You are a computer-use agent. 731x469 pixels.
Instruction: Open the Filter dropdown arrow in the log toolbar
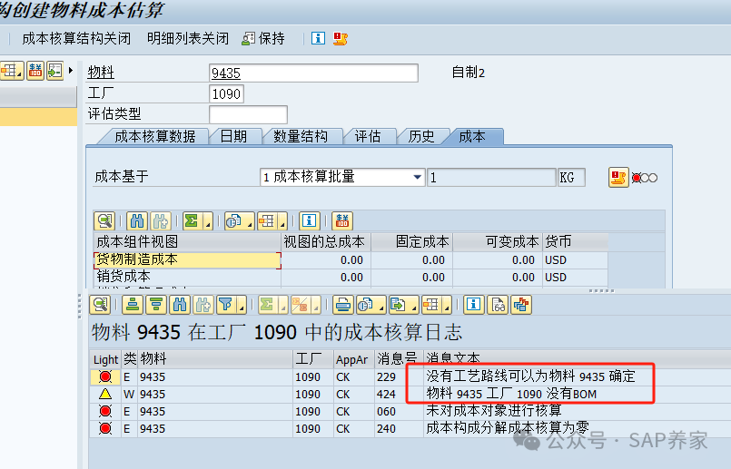tap(242, 306)
